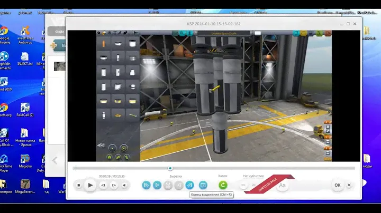Click the Stop playback button
The image size is (381, 213).
78,185
